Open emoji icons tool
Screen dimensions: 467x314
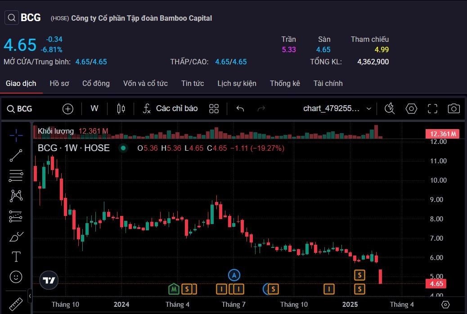pos(16,277)
